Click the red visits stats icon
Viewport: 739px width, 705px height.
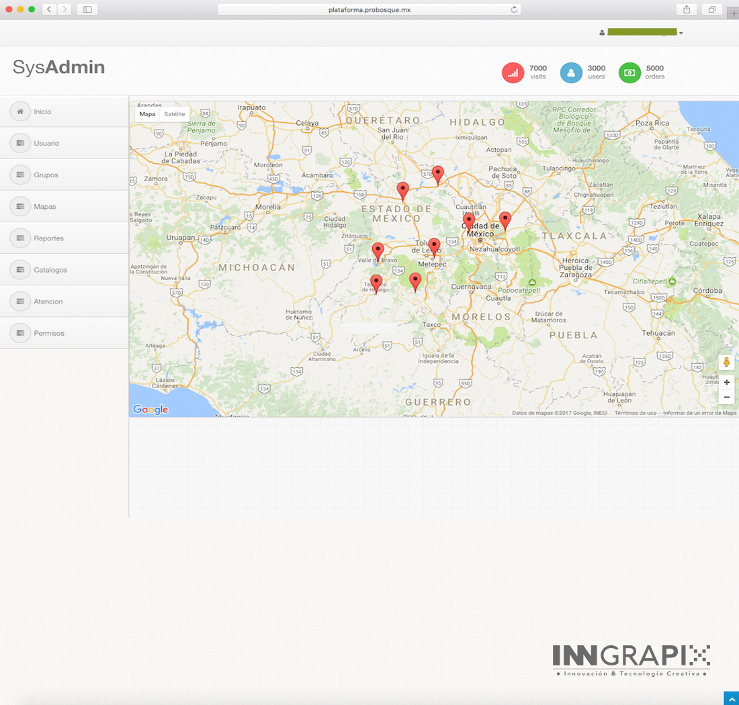click(x=513, y=73)
